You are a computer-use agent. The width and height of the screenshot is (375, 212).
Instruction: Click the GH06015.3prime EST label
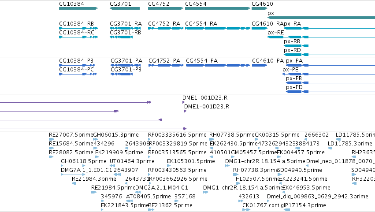(x=116, y=135)
